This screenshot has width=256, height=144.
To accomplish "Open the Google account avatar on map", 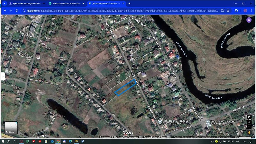I will point(249,20).
